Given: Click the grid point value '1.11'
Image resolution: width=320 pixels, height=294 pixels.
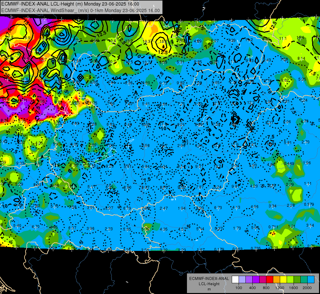Looking at the screenshot, I should [308, 183].
